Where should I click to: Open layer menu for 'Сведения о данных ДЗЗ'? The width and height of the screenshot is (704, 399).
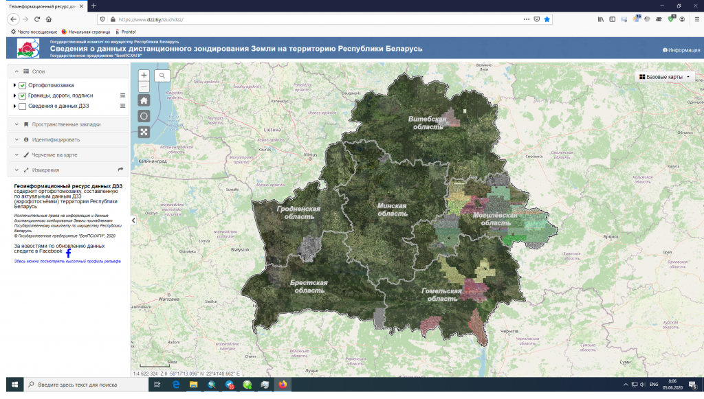[123, 106]
